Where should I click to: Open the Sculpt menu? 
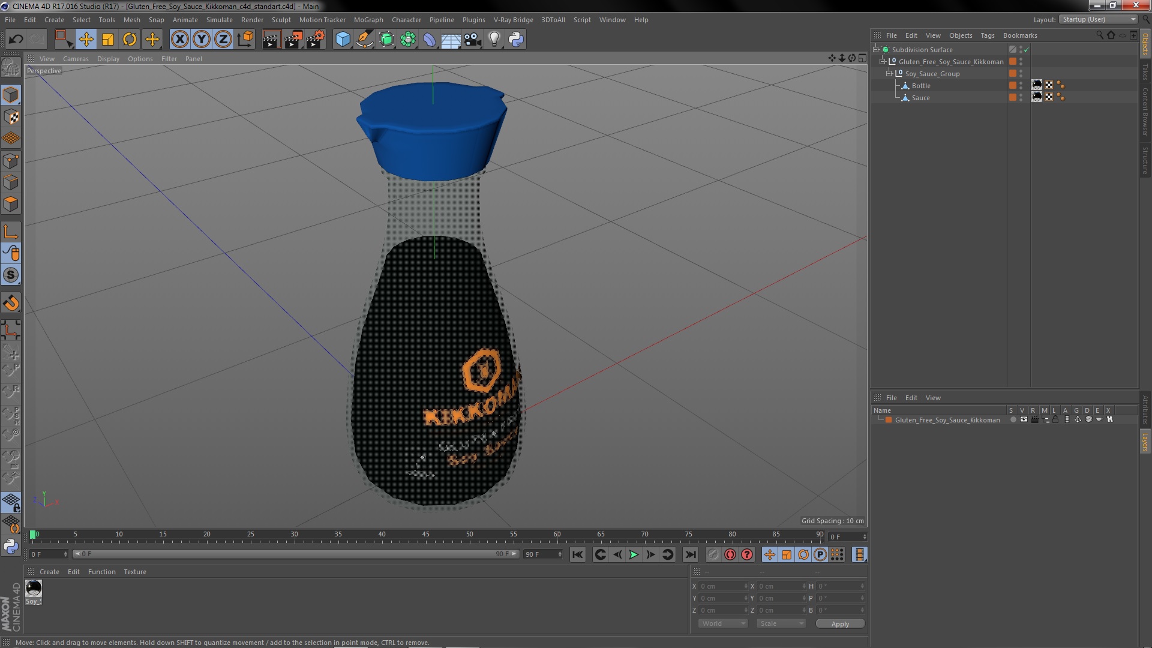(x=281, y=20)
